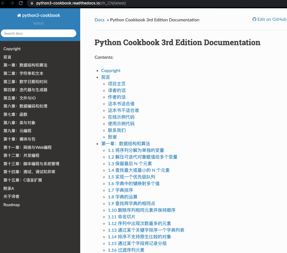Open 1.15 通过某个字段将记录分组

pos(137,244)
